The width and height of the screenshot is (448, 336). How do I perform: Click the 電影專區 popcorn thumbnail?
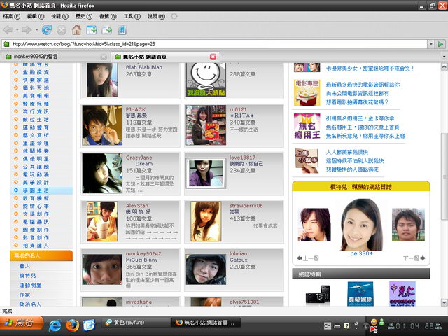tap(307, 92)
